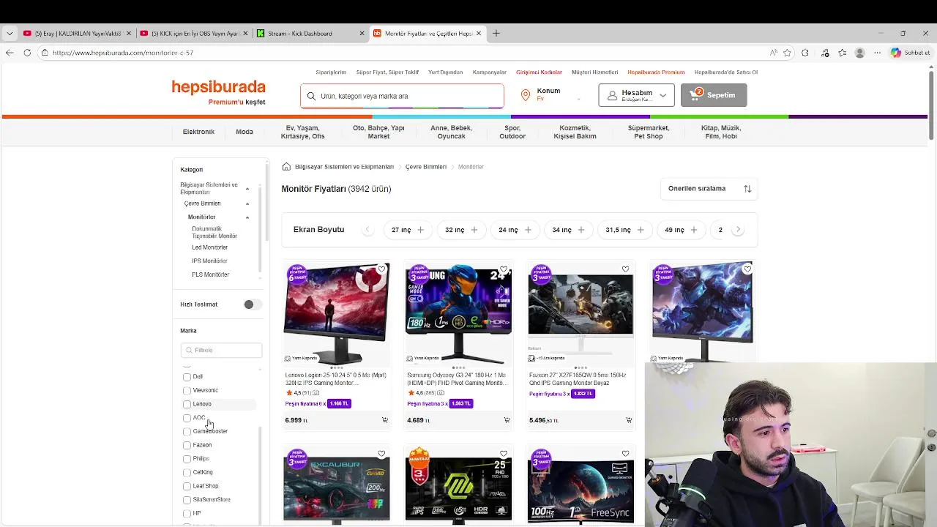The width and height of the screenshot is (937, 527).
Task: Check the AOC brand checkbox
Action: [187, 418]
